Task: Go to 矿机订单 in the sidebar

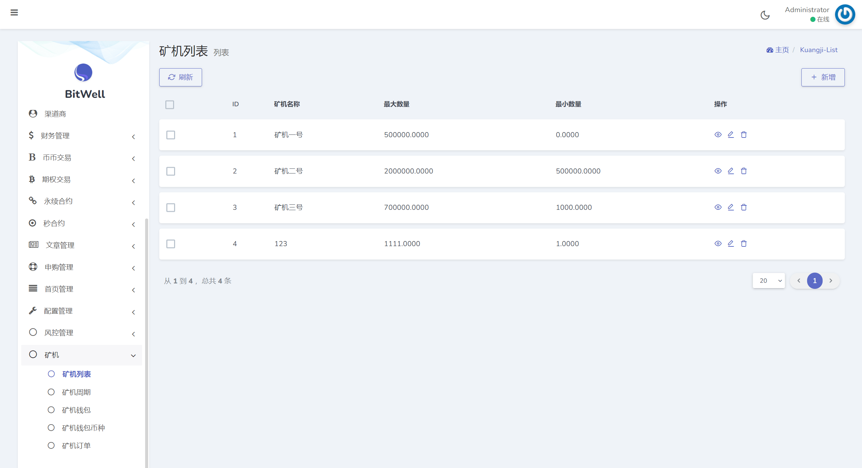Action: point(76,446)
